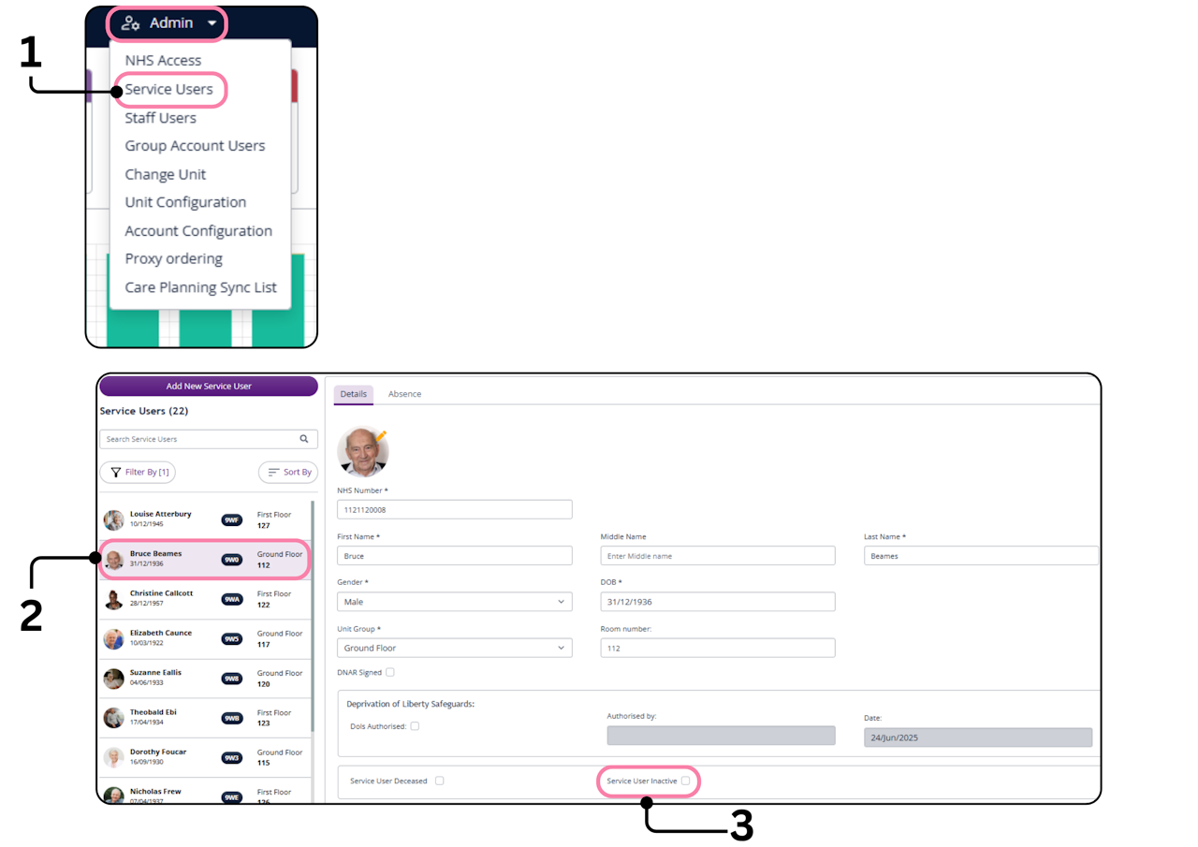Enable the Service User Inactive checkbox
The image size is (1198, 847).
tap(686, 781)
